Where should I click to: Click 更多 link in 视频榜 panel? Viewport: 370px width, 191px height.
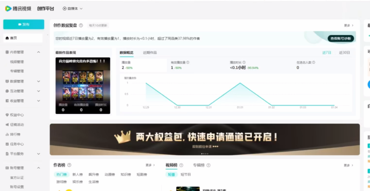(x=349, y=165)
